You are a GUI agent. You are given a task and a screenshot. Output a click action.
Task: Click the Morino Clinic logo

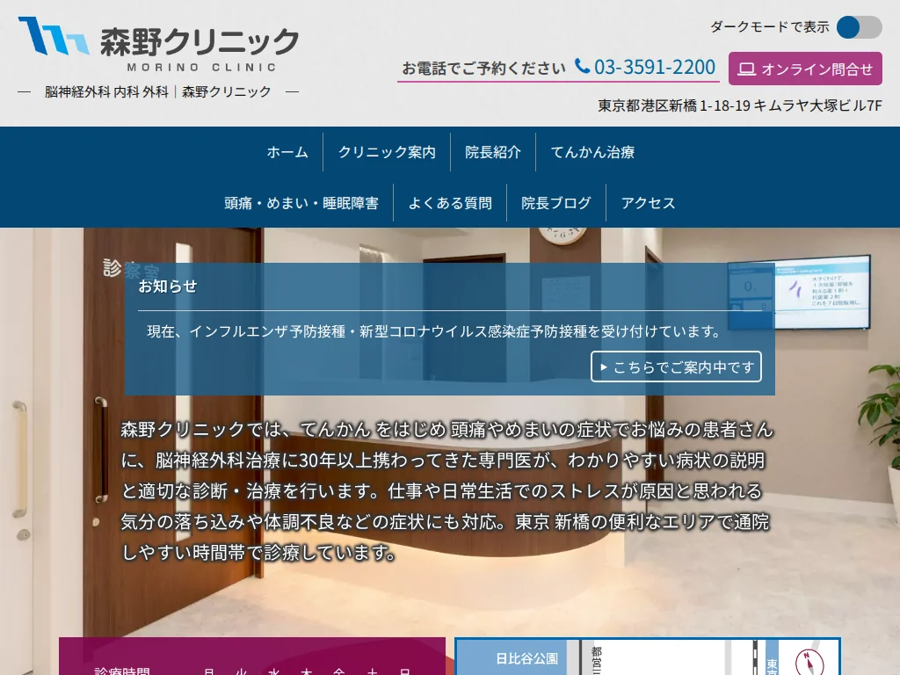tap(158, 44)
